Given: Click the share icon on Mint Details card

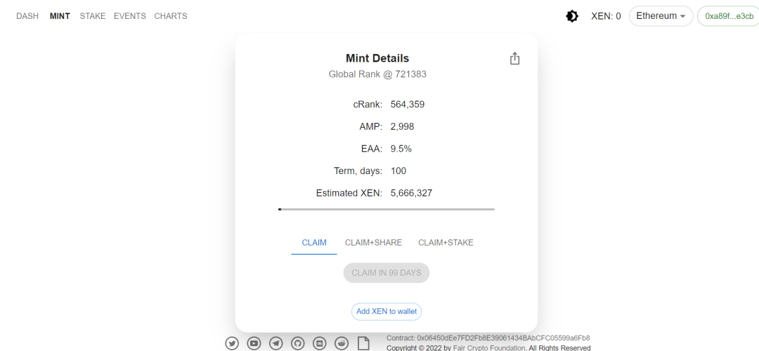Looking at the screenshot, I should coord(514,58).
